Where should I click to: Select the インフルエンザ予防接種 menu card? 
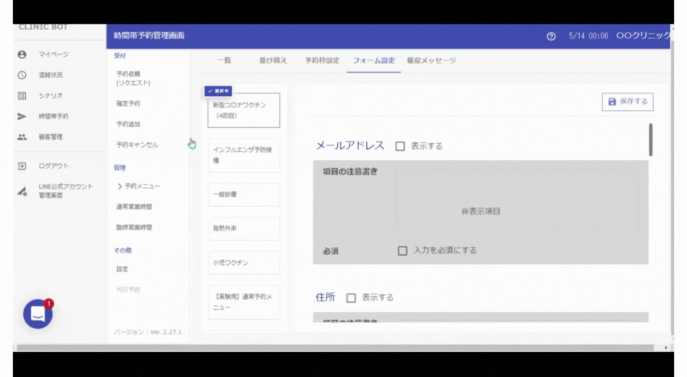pos(243,155)
